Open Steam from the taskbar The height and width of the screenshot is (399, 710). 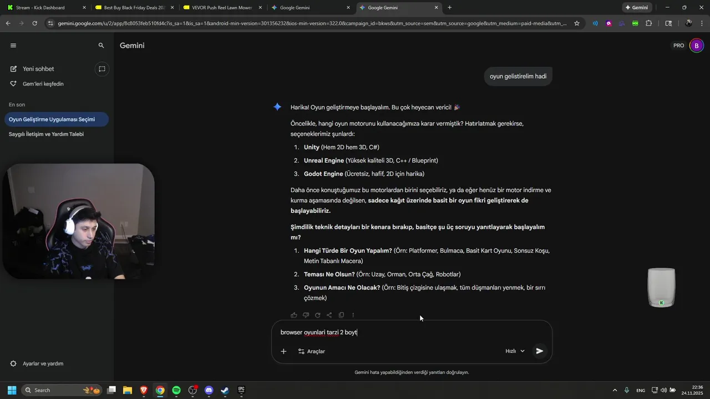225,390
